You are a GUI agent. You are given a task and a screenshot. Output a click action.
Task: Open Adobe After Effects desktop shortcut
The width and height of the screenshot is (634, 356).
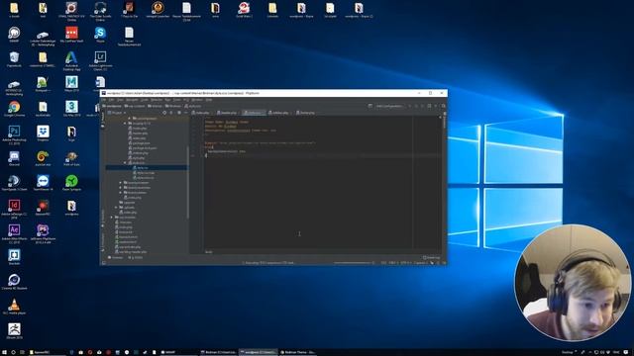click(14, 233)
